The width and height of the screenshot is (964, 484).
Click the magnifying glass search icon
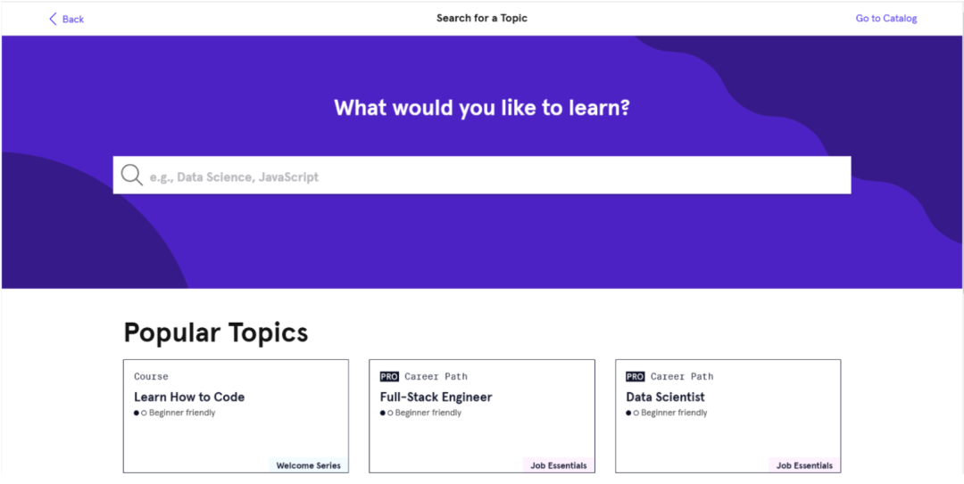point(132,176)
